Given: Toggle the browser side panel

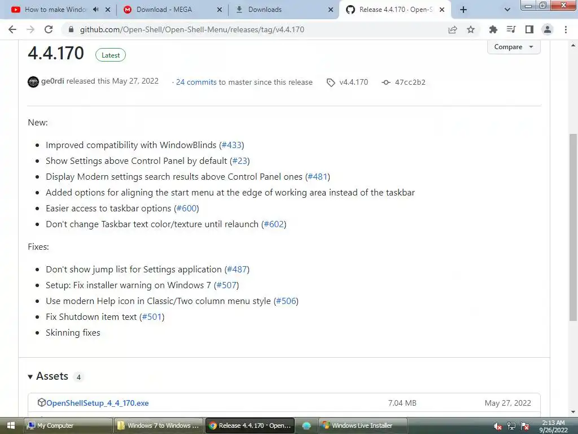Looking at the screenshot, I should tap(529, 29).
